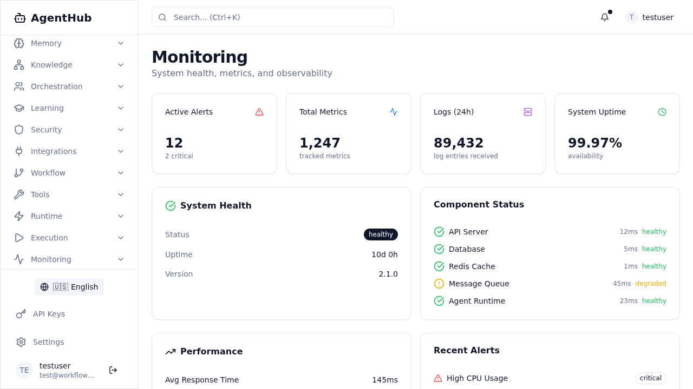The image size is (693, 389).
Task: Collapse the Learning section chevron
Action: click(x=120, y=108)
